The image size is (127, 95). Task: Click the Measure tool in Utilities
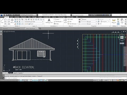(x=114, y=21)
